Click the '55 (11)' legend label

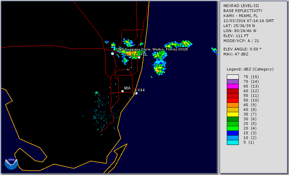(x=251, y=96)
